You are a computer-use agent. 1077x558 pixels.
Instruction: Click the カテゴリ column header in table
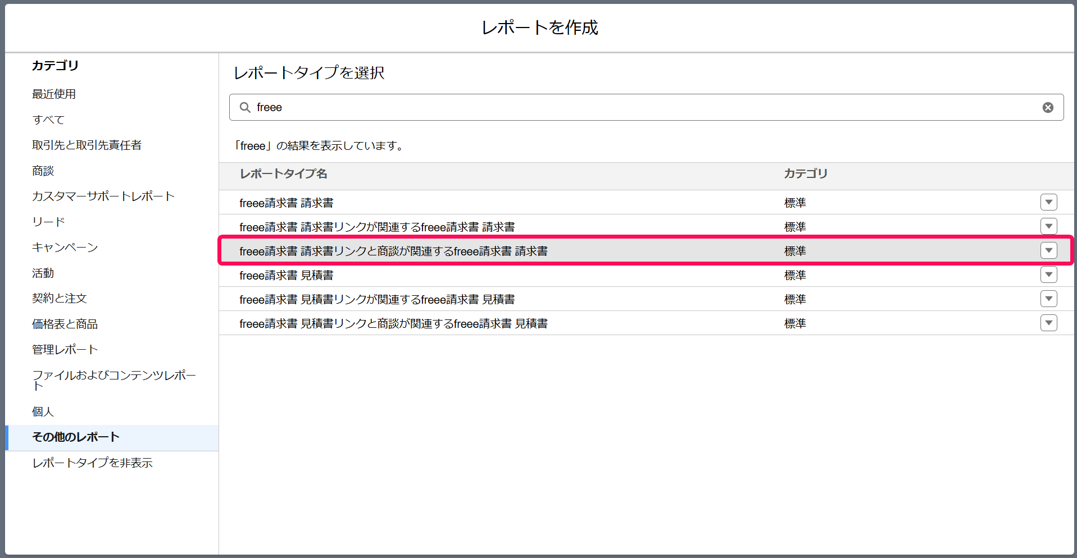pos(806,173)
